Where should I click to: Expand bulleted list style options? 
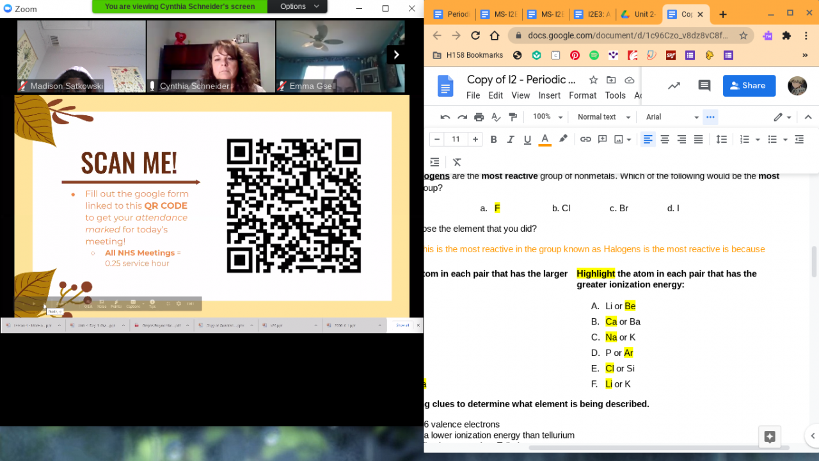pos(785,140)
